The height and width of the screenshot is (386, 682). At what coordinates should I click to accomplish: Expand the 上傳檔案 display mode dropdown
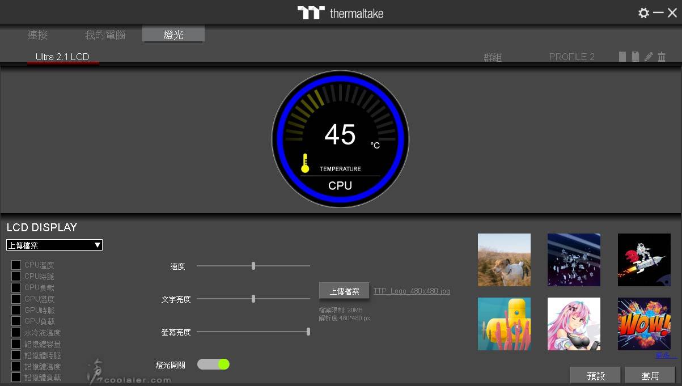click(54, 245)
